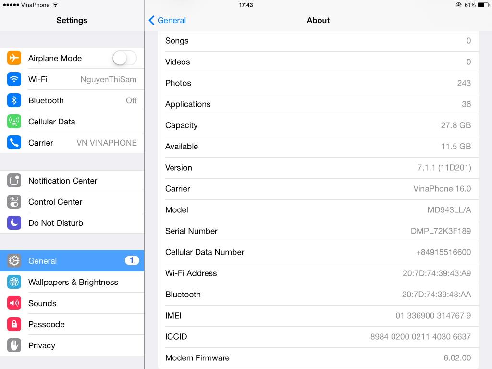Tap the IMEI value 01 336900 314767 9
The image size is (492, 369).
[433, 315]
